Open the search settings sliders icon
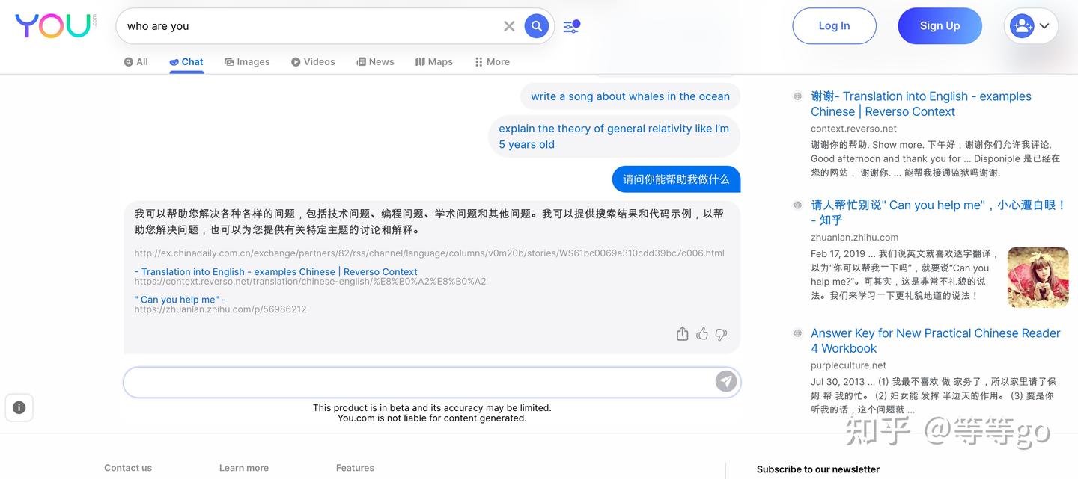Image resolution: width=1078 pixels, height=479 pixels. 571,27
